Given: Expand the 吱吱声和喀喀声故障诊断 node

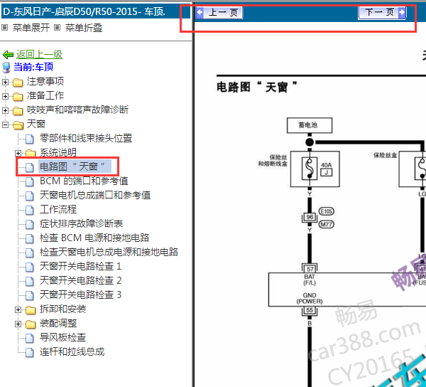Looking at the screenshot, I should tap(5, 110).
